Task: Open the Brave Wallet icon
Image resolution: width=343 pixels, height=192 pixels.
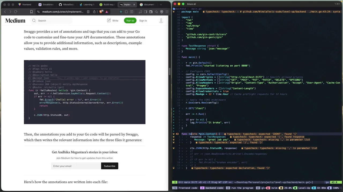Action: [x=151, y=12]
